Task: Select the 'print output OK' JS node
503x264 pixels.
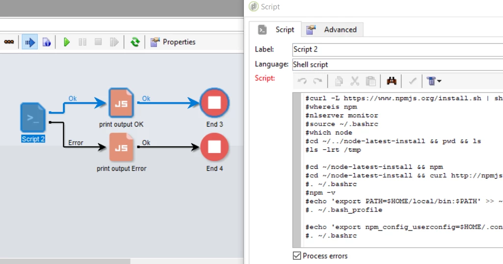Action: tap(121, 103)
